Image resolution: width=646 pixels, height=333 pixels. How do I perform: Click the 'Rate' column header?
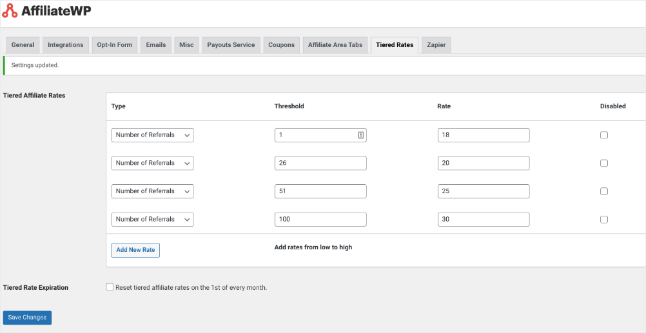click(444, 106)
